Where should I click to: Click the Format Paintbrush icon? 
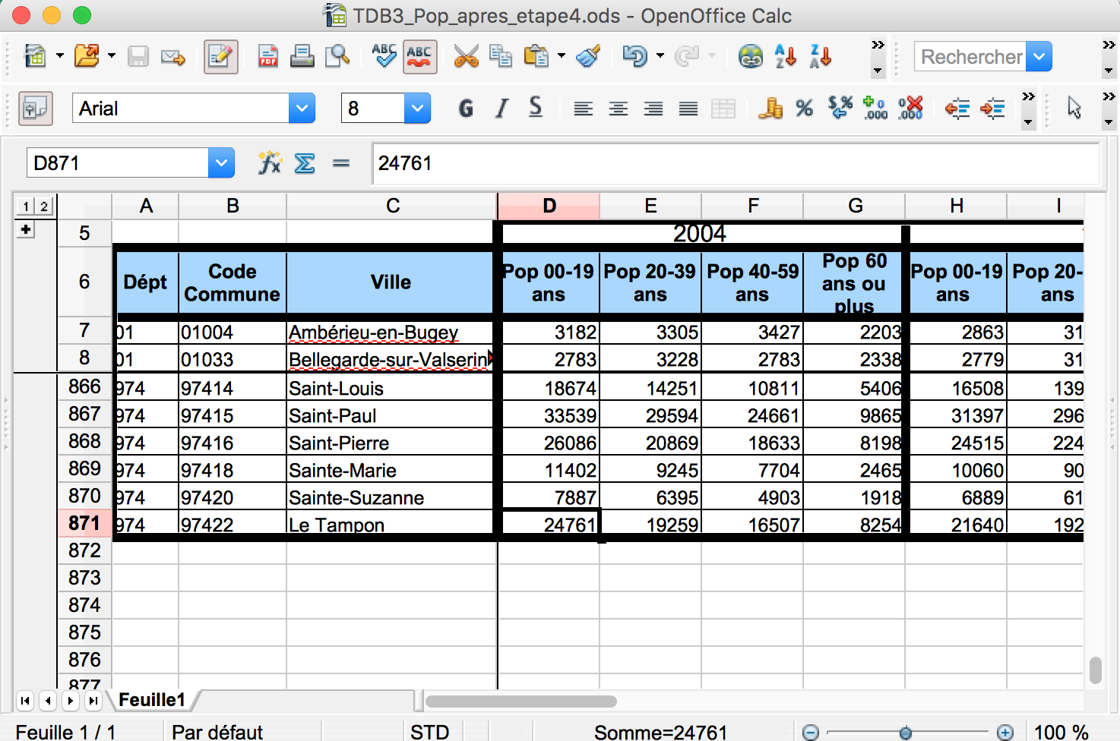tap(588, 57)
